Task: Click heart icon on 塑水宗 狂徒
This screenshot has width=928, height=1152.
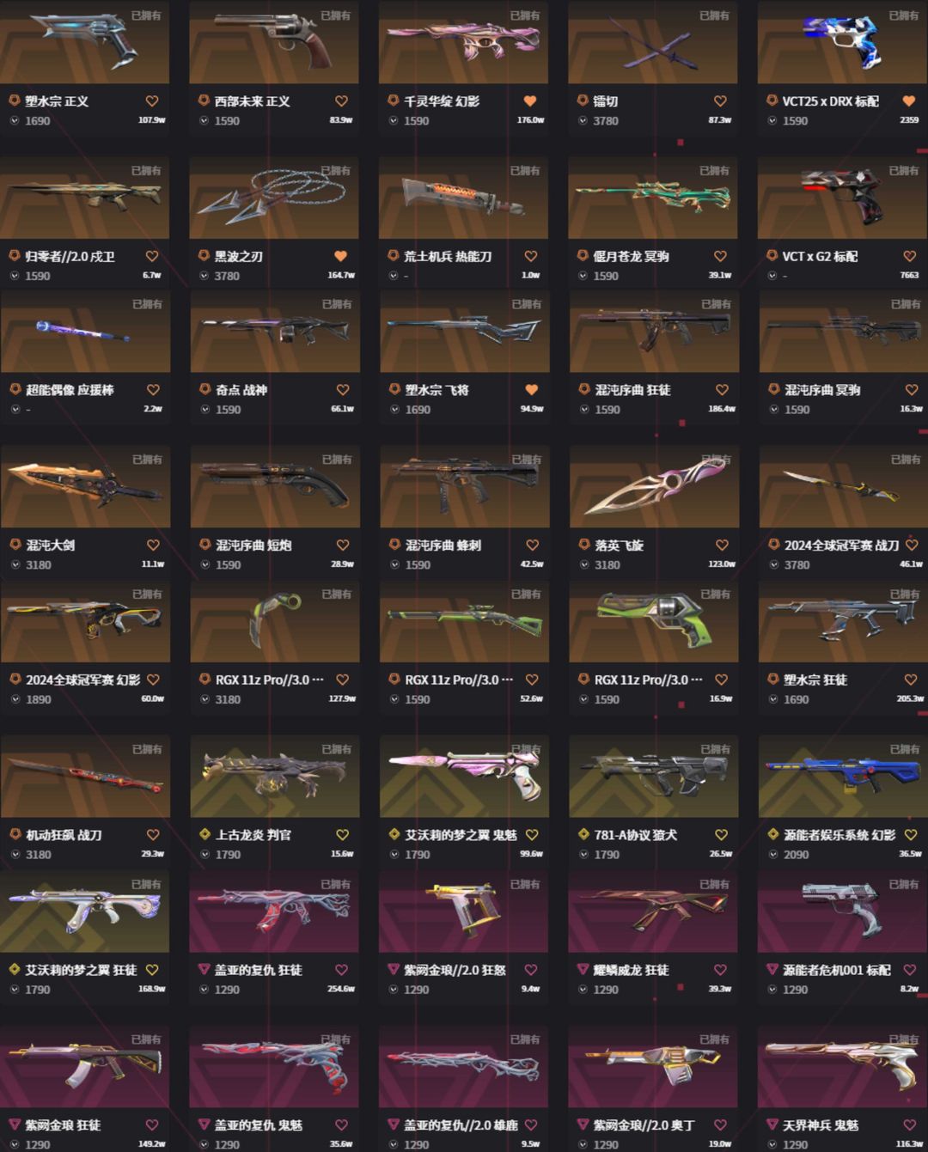Action: [x=911, y=680]
